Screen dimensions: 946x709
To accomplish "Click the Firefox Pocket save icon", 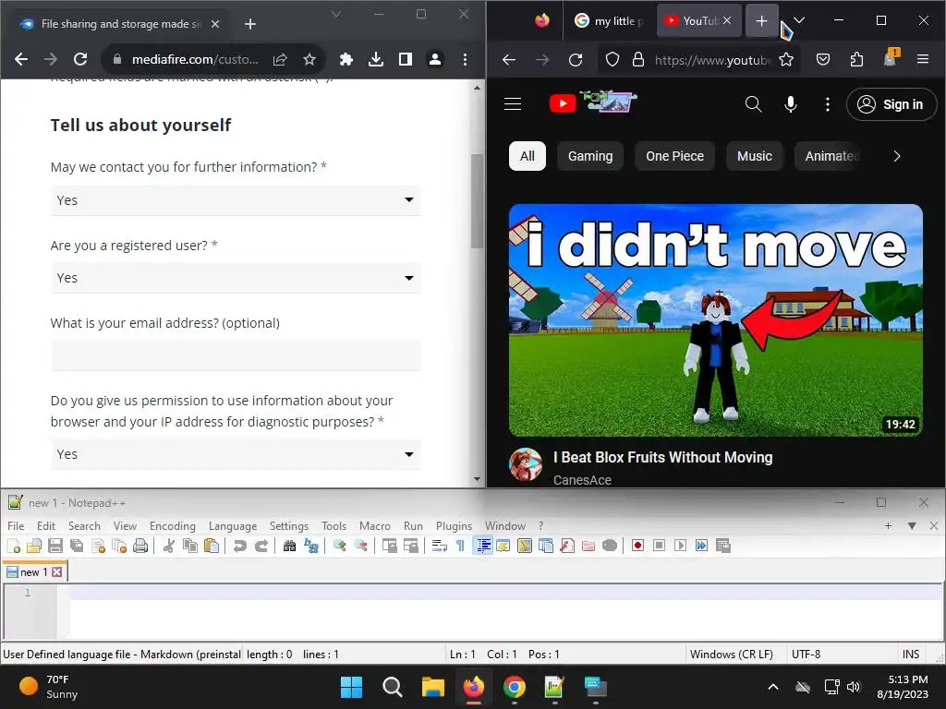I will click(823, 59).
